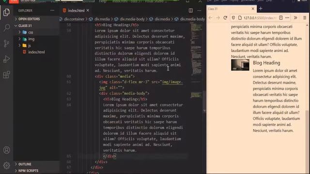Open the Accounts menu icon
This screenshot has width=310, height=174.
(x=6, y=150)
